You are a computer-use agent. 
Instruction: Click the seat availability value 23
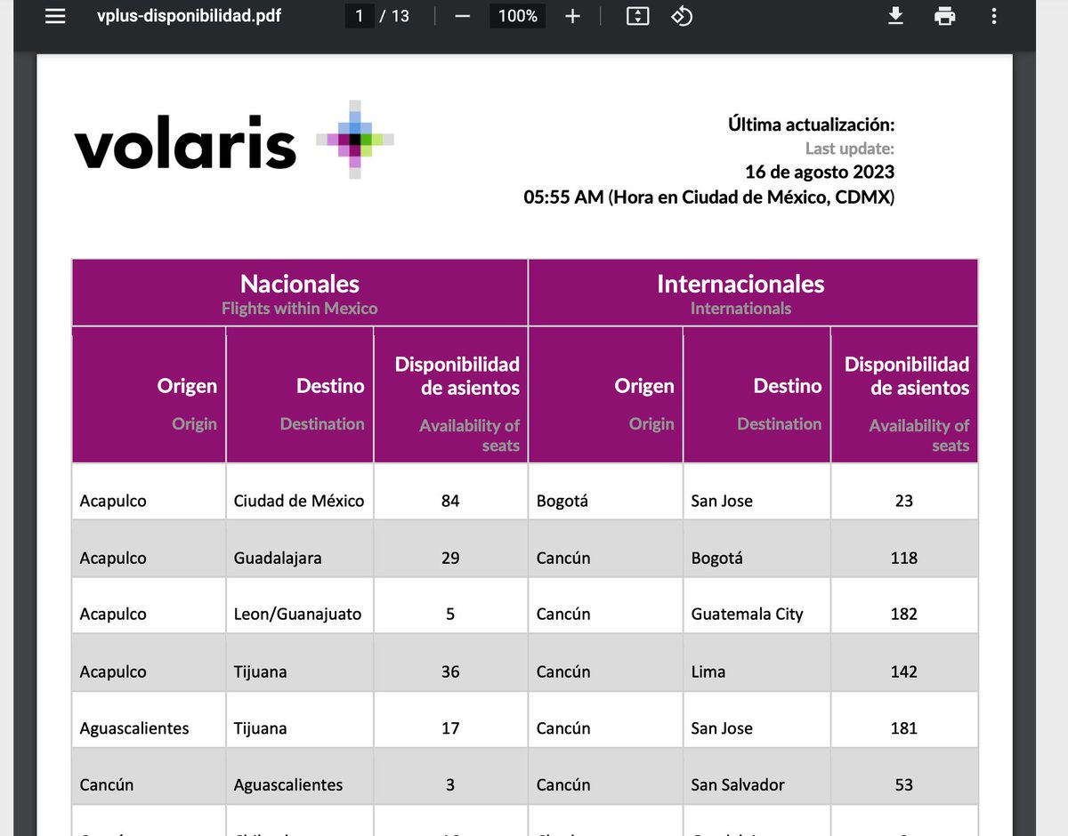pos(904,501)
